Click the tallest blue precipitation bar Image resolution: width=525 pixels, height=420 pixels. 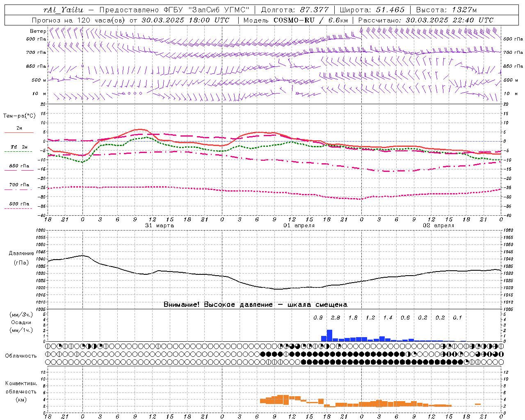329,336
